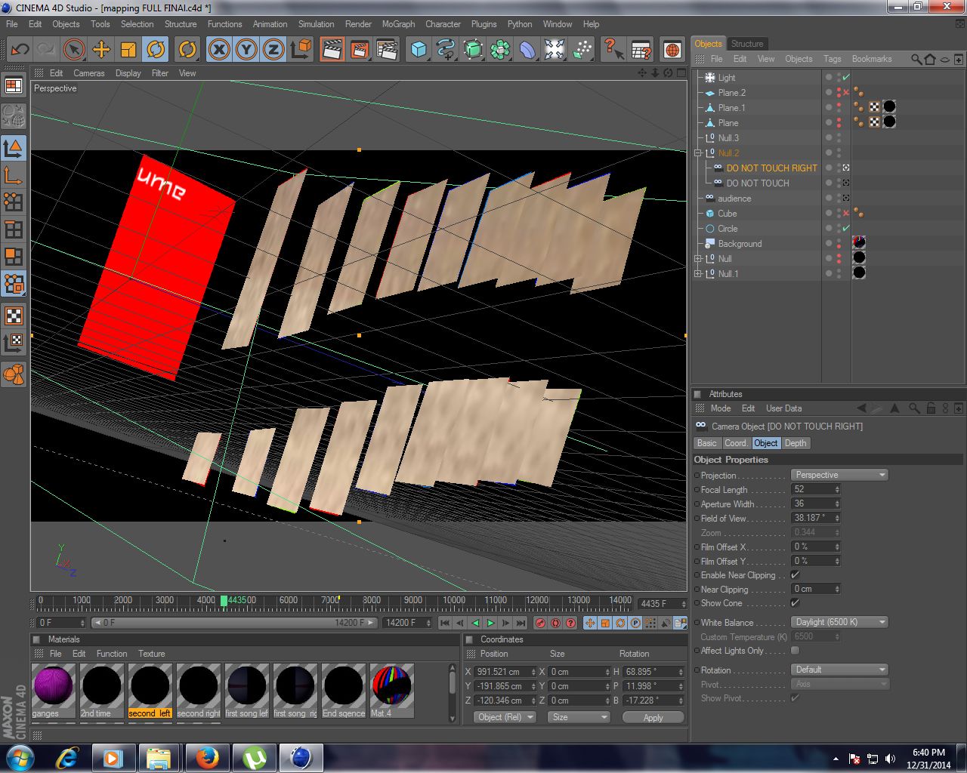Select the 'second left' material thumbnail
The height and width of the screenshot is (773, 967).
pos(150,687)
